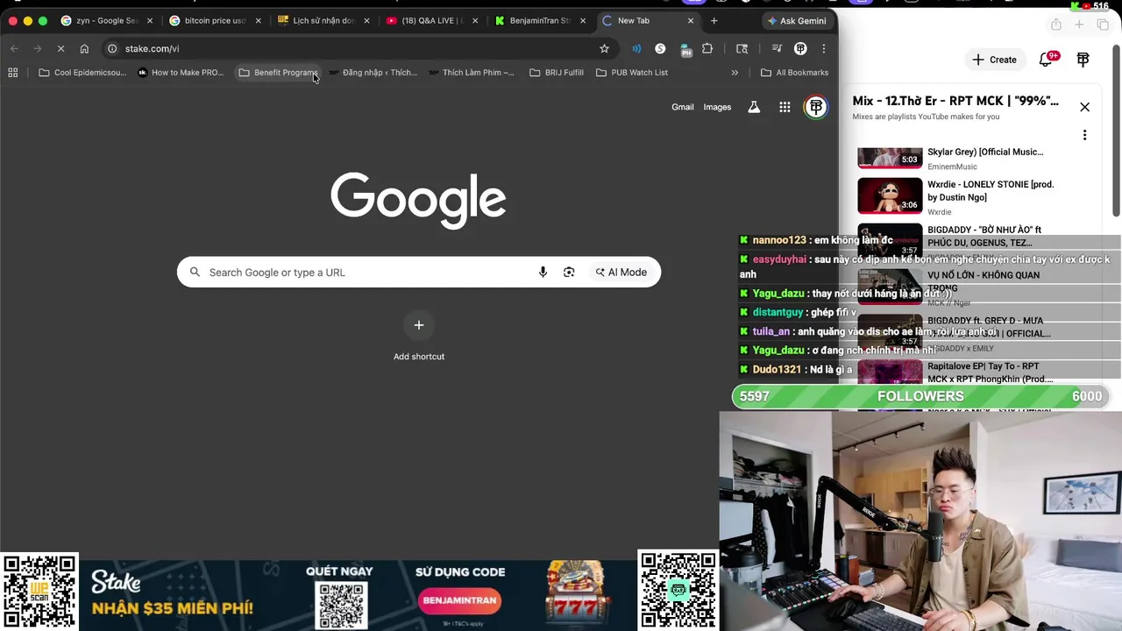
Task: Open YouTube notifications bell
Action: point(1046,60)
